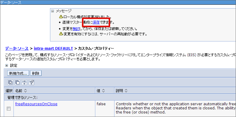Go to データ・ソース breadcrumb

[x=17, y=49]
